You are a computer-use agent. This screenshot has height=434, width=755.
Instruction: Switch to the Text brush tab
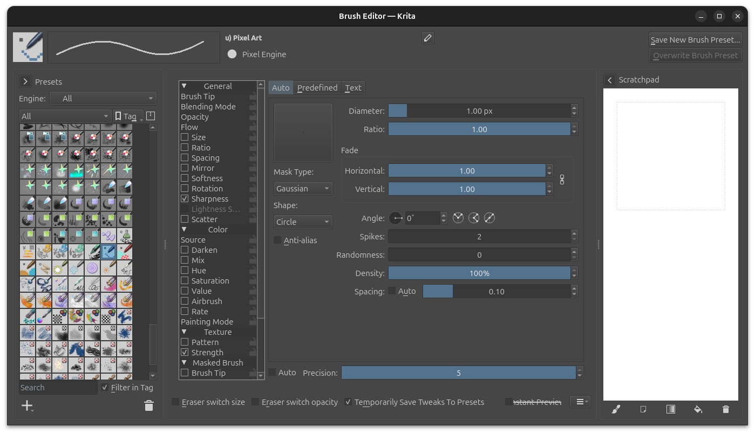tap(353, 88)
